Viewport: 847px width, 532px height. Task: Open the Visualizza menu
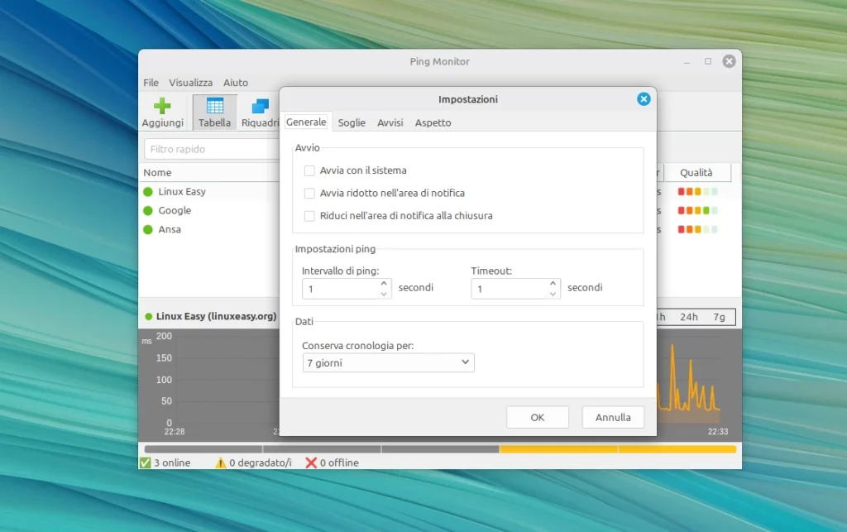pos(190,82)
